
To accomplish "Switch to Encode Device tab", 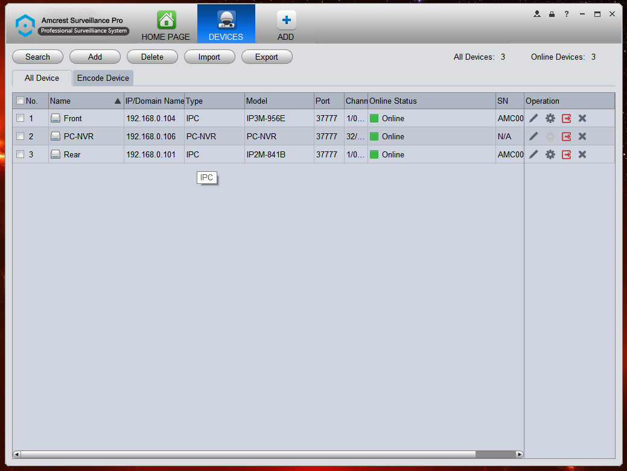I will (x=103, y=78).
